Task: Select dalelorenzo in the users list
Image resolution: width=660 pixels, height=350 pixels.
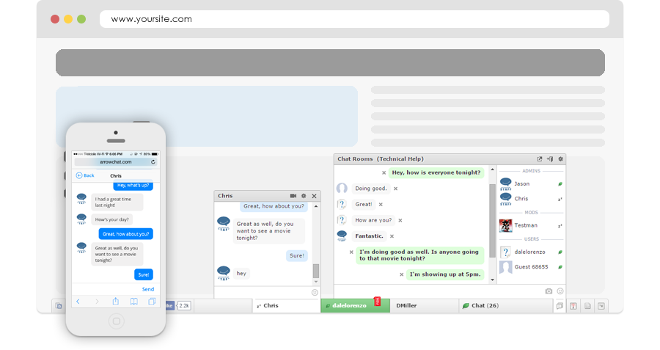Action: (531, 252)
